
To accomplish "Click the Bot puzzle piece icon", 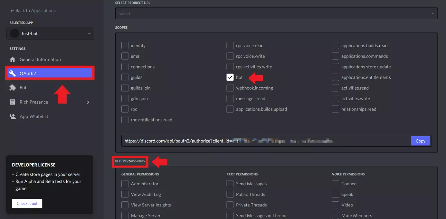I will tap(13, 88).
